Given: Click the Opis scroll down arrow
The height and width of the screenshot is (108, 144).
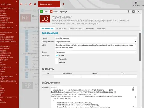Looking at the screenshot, I should coord(136,49).
